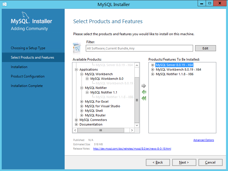Open the Installation Complete step
Viewport: 228px width, 171px height.
[x=27, y=86]
